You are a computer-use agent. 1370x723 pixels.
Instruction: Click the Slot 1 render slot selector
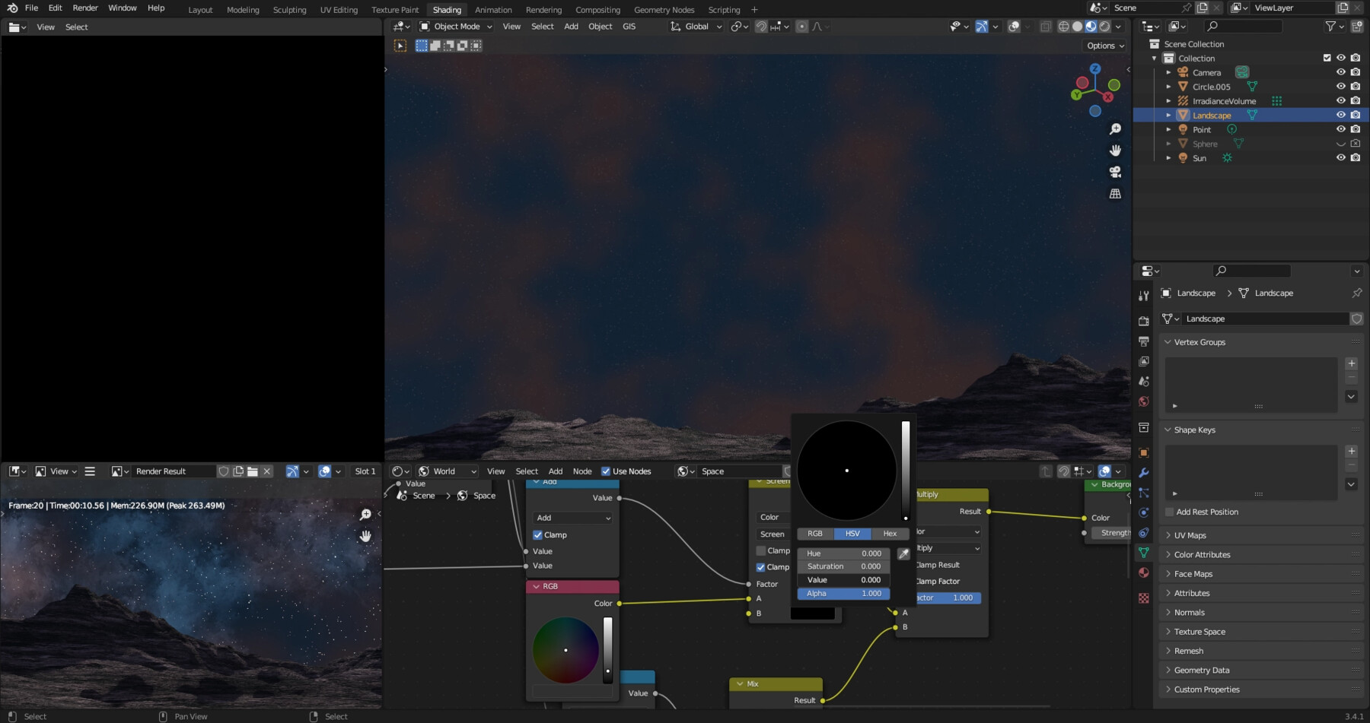click(x=365, y=471)
